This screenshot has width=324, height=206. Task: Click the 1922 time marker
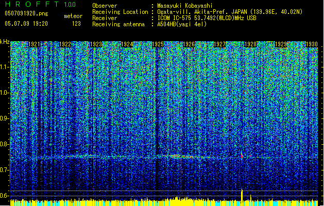(65, 44)
